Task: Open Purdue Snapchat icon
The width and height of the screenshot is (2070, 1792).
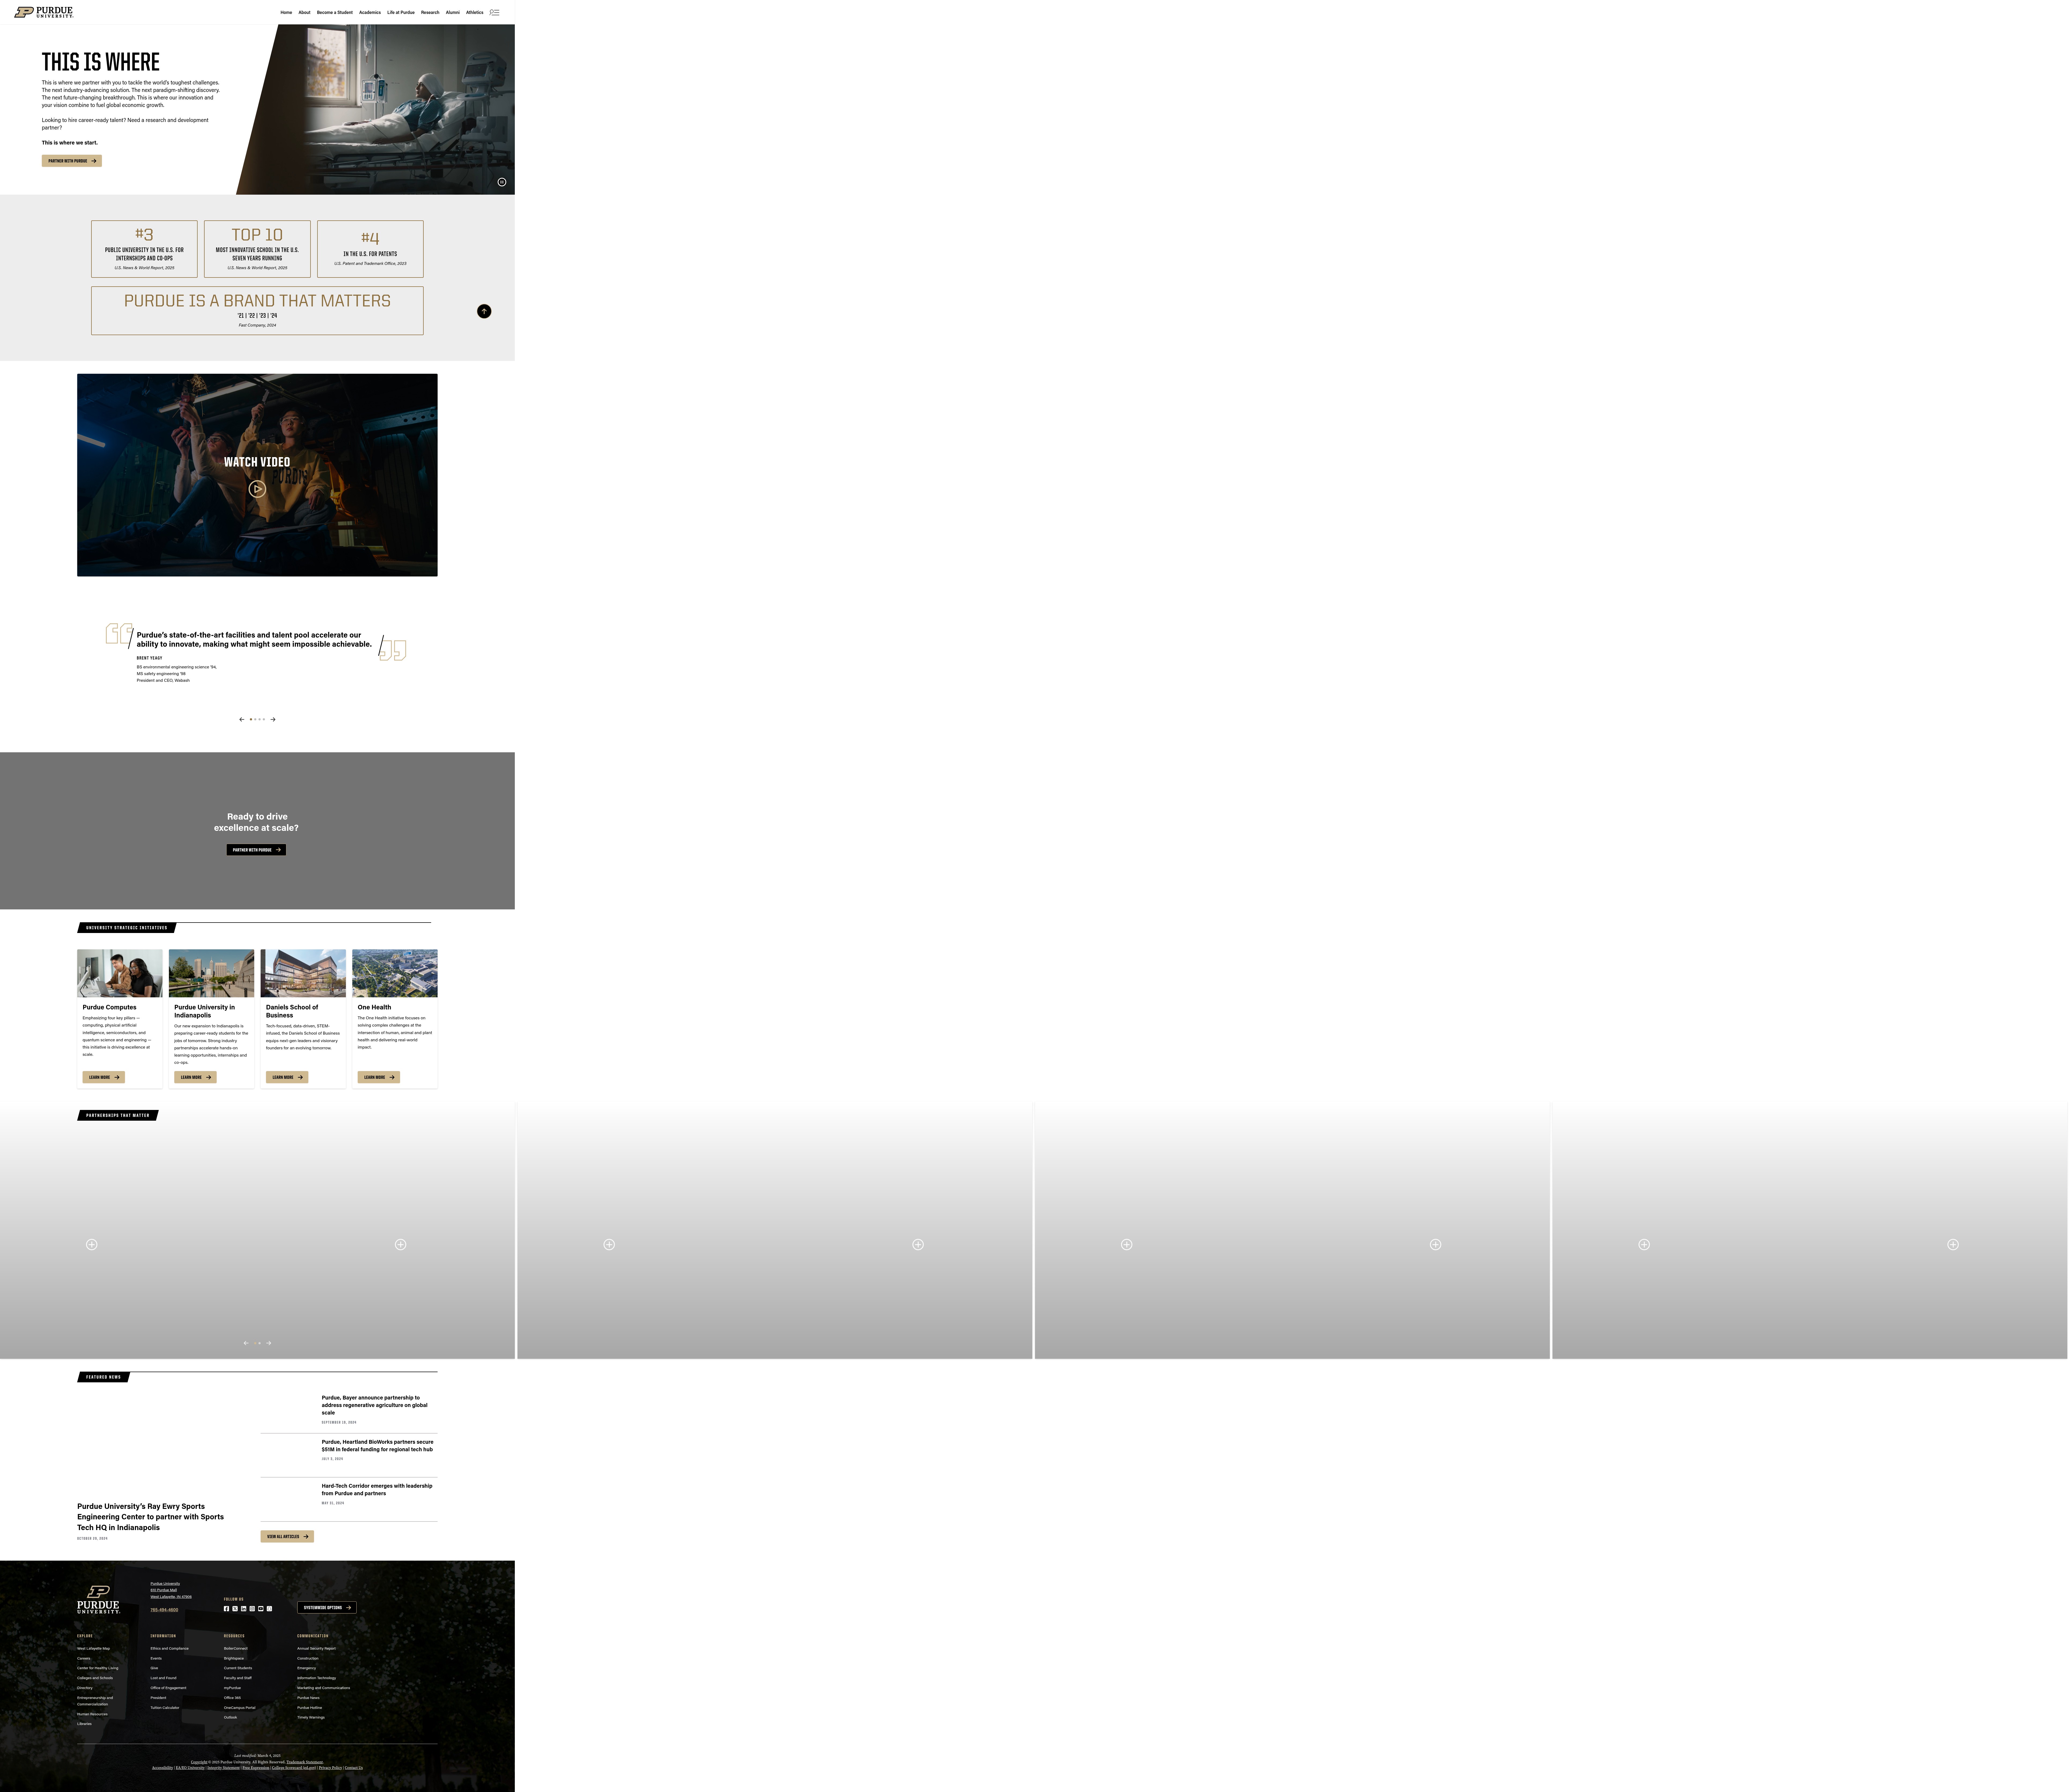Action: click(269, 1609)
